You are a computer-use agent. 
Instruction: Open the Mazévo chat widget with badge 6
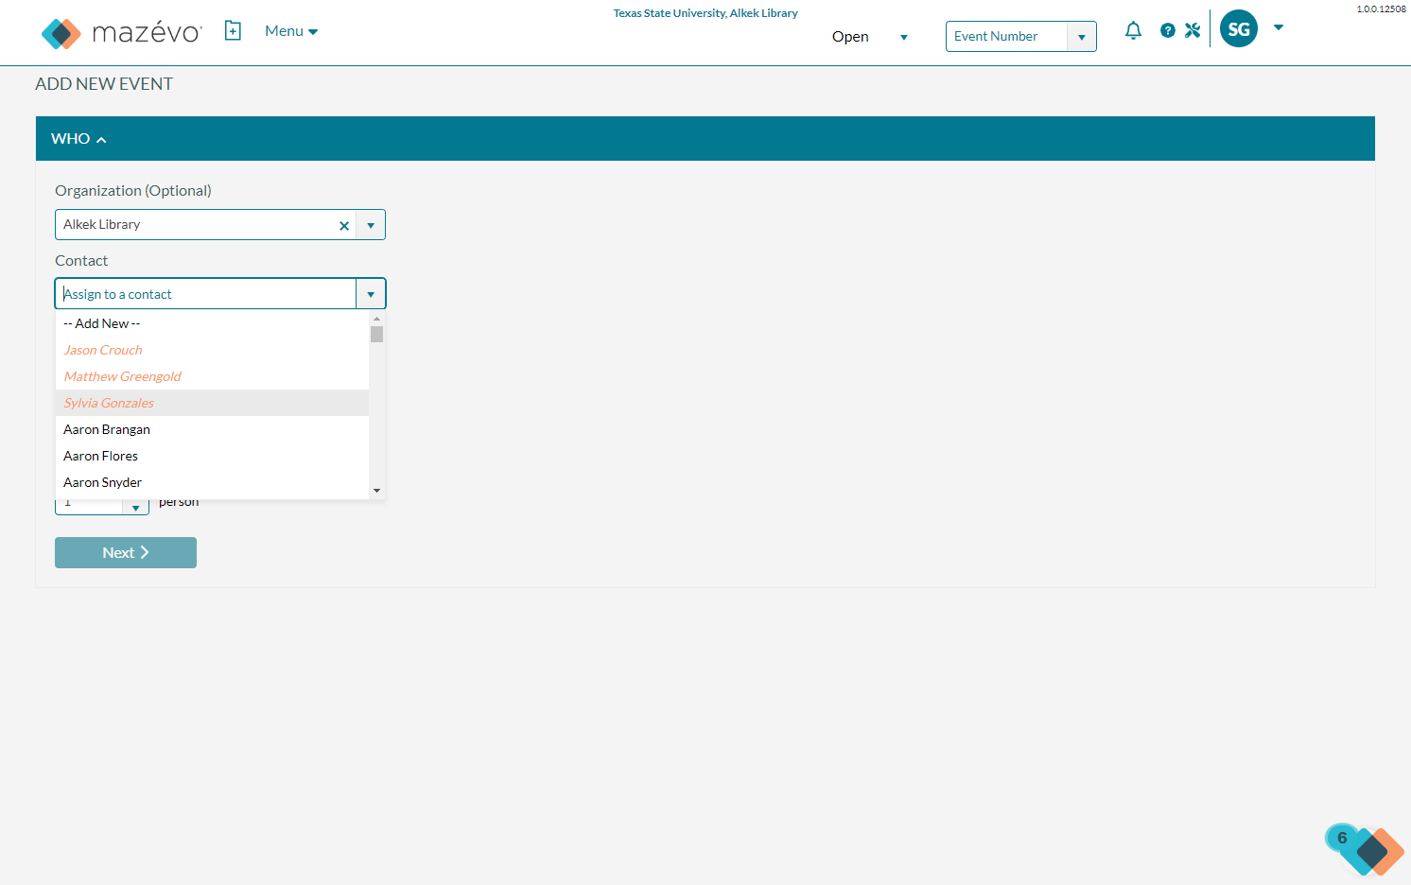coord(1365,849)
